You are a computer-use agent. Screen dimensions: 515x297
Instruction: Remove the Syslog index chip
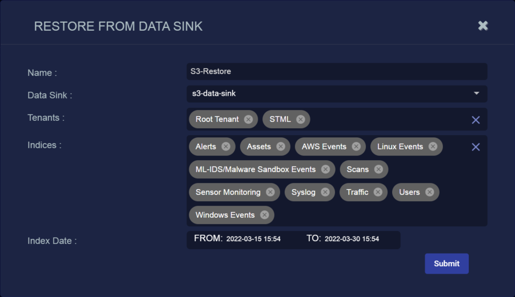click(x=325, y=192)
